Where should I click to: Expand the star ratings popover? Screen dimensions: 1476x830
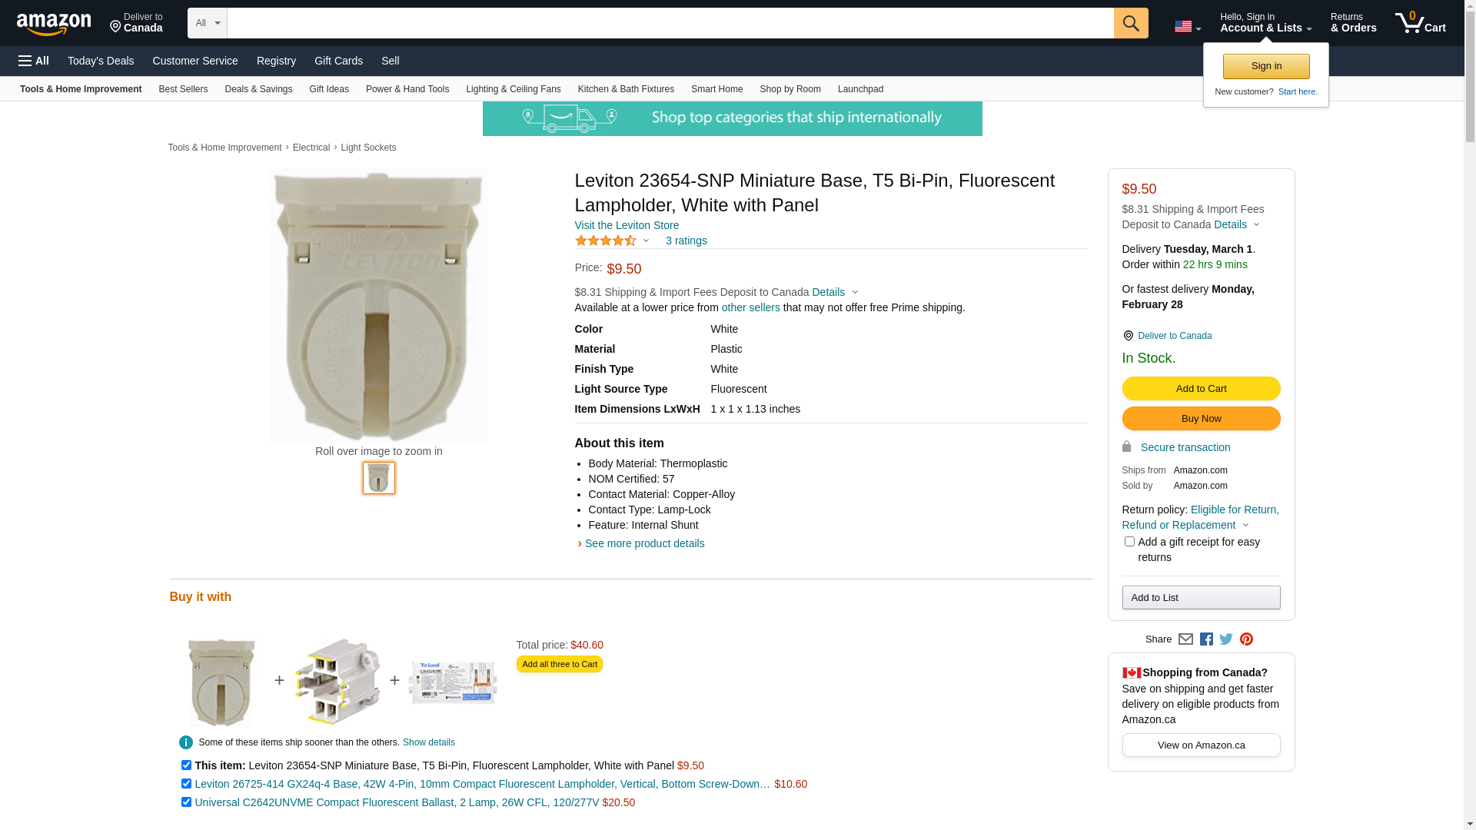click(x=613, y=241)
